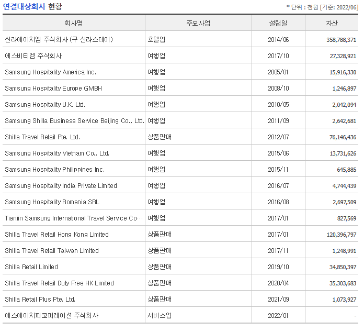Select the 자산 column header
The width and height of the screenshot is (364, 332).
click(x=332, y=23)
